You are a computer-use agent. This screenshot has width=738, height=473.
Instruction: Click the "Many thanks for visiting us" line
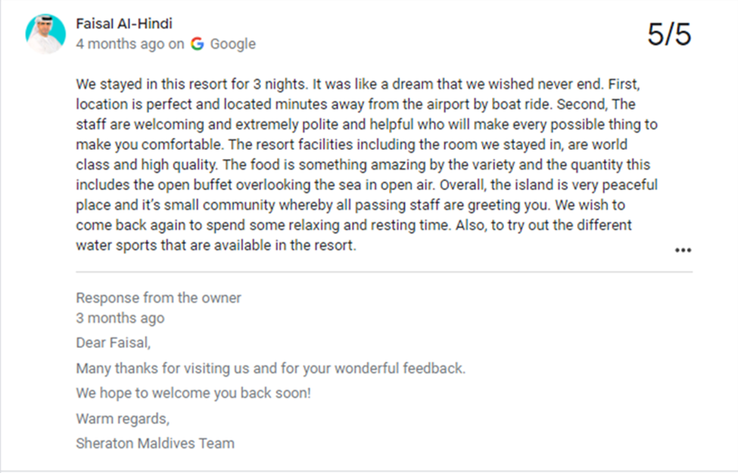point(270,369)
